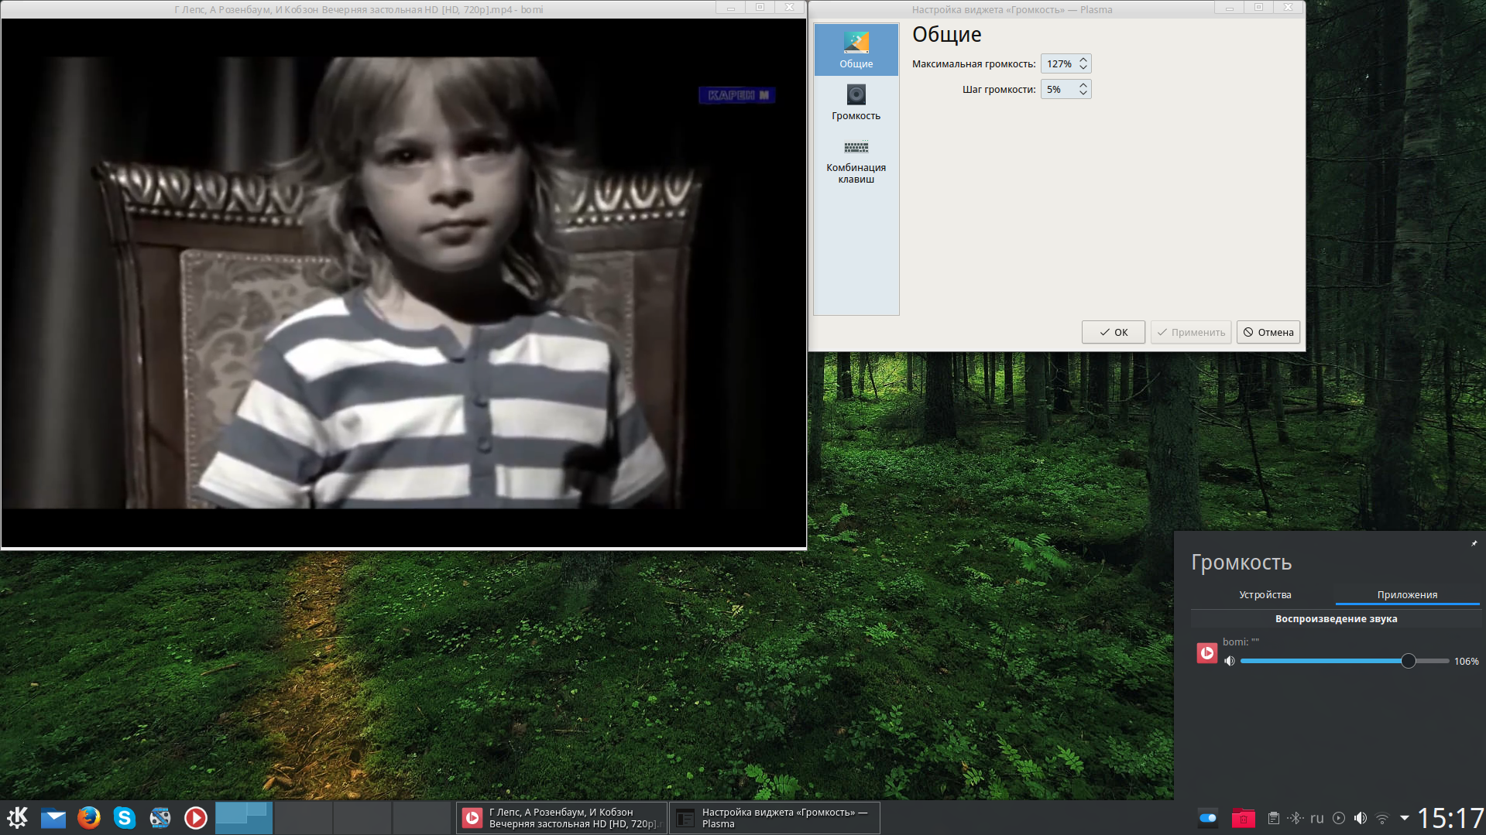Expand hidden system tray icons arrow

tap(1404, 818)
